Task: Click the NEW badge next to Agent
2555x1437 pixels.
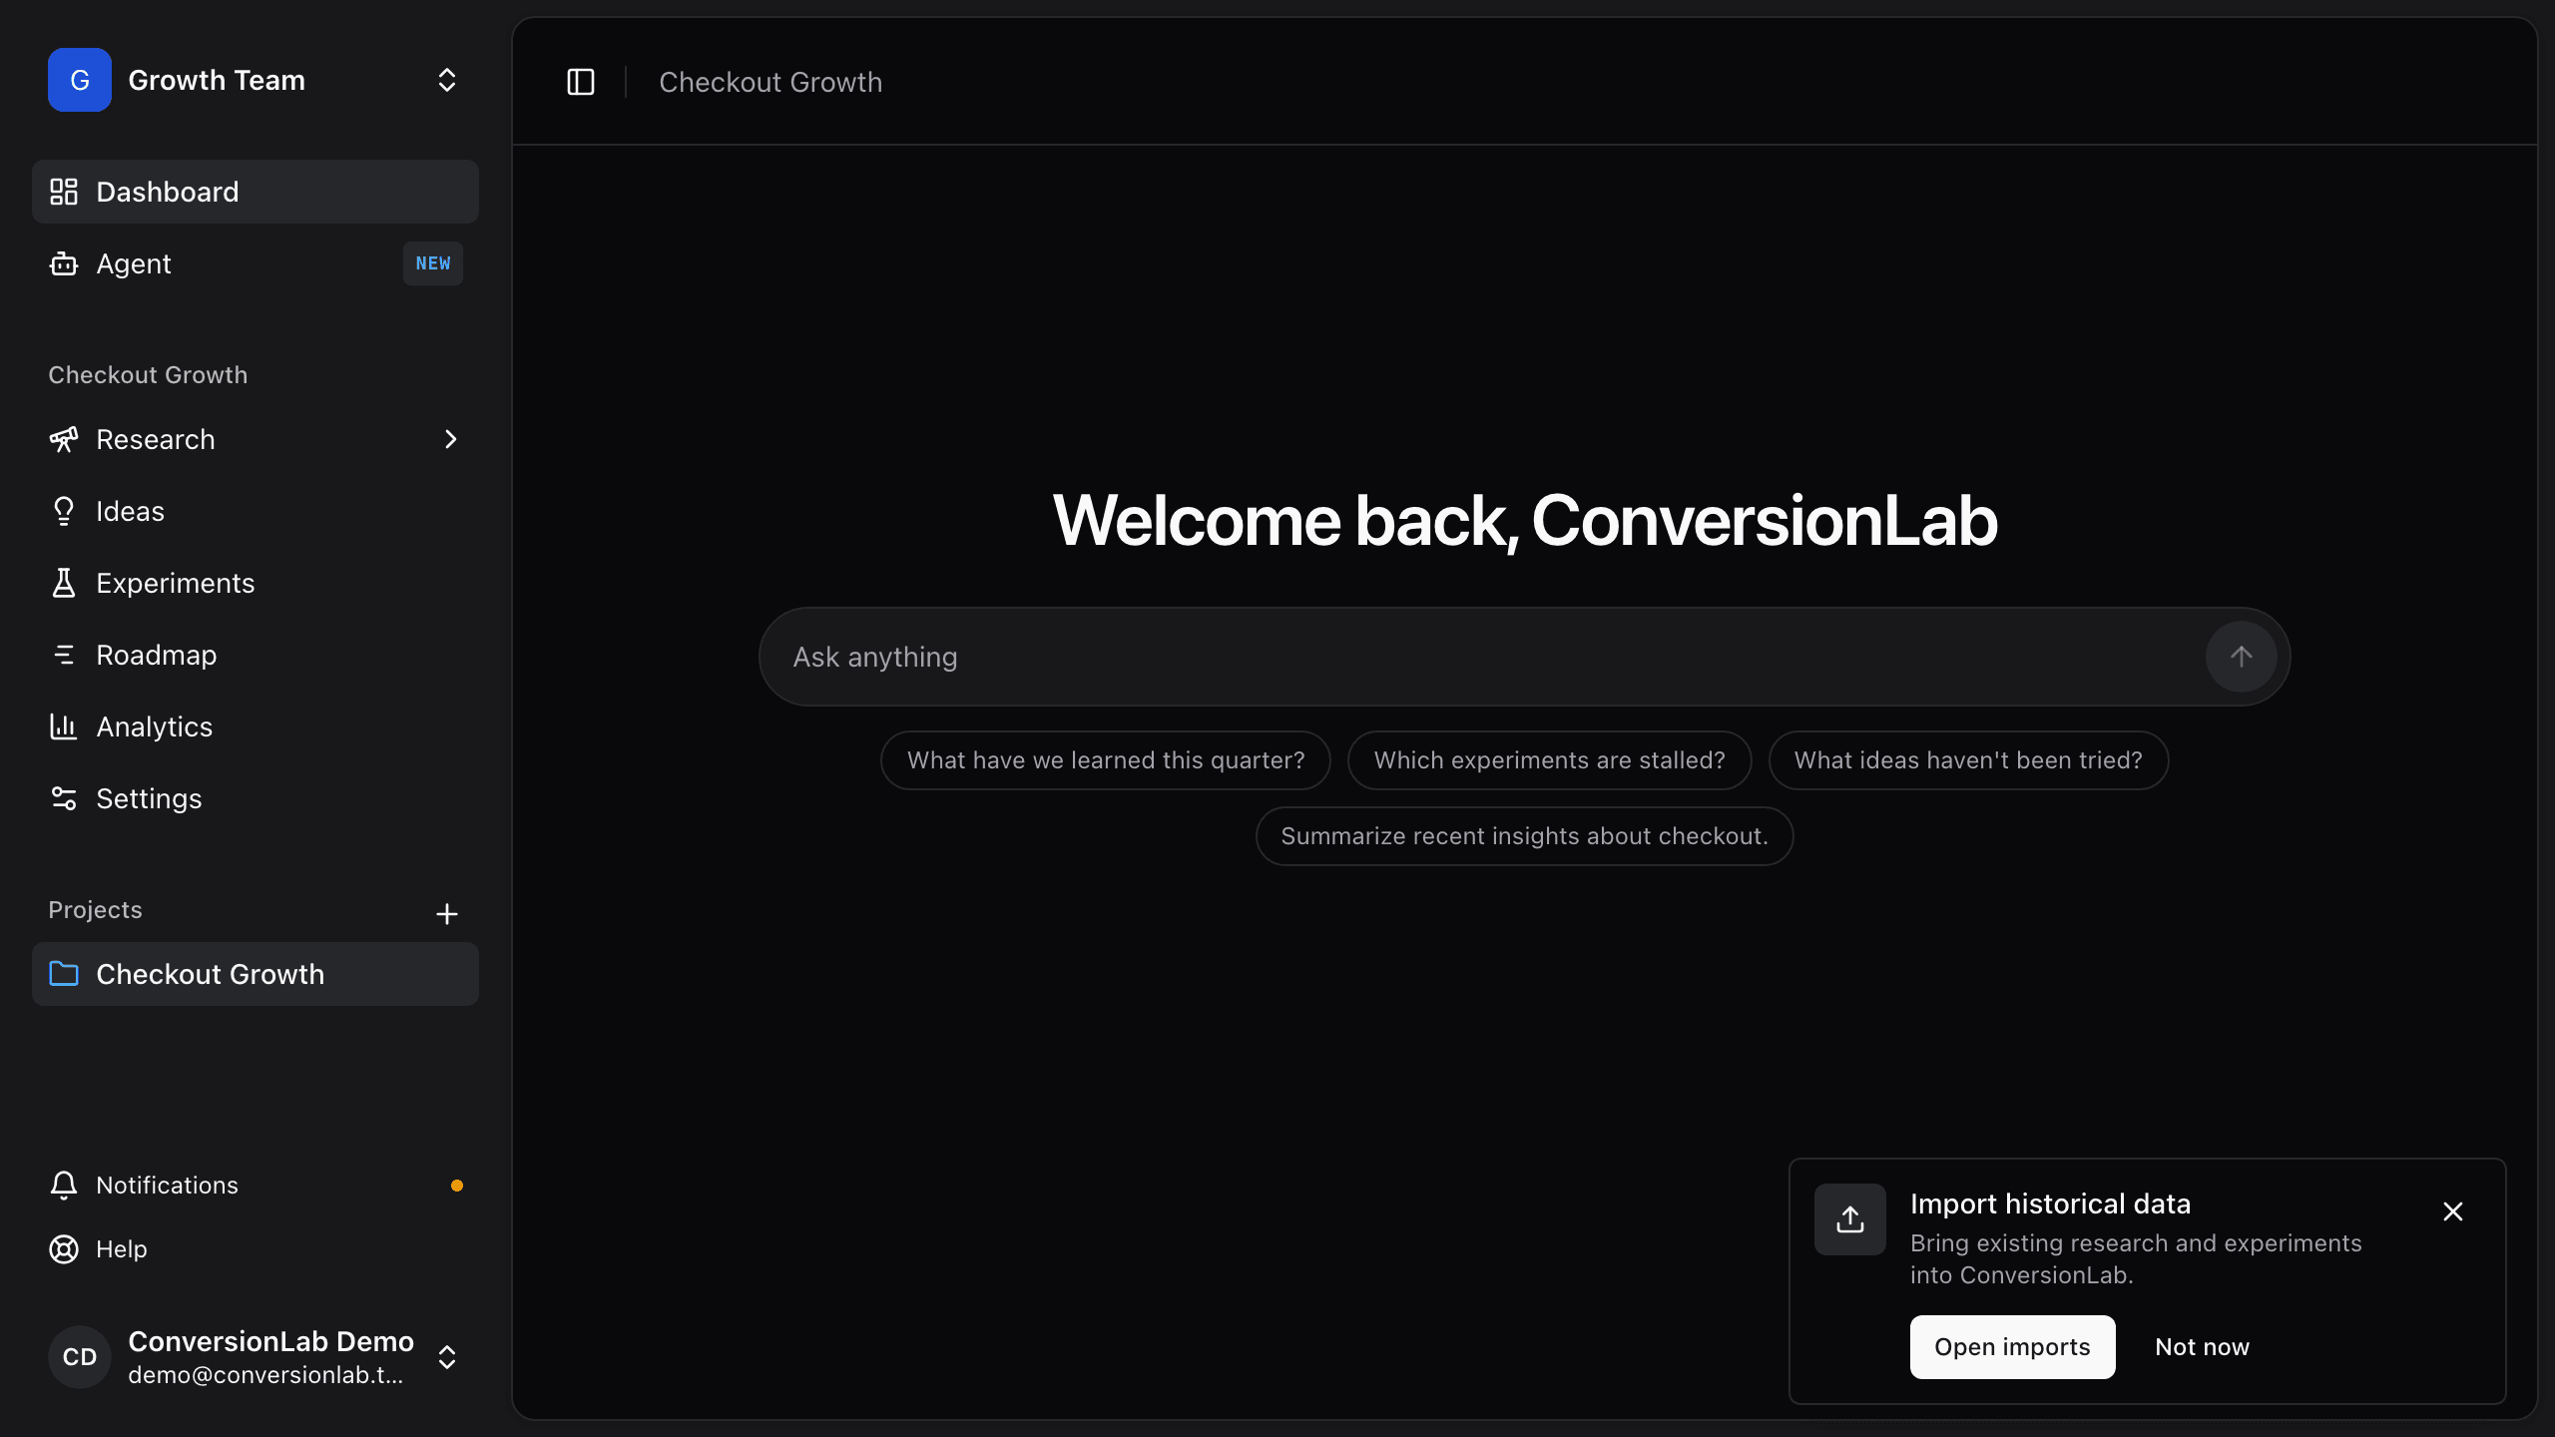Action: [433, 263]
